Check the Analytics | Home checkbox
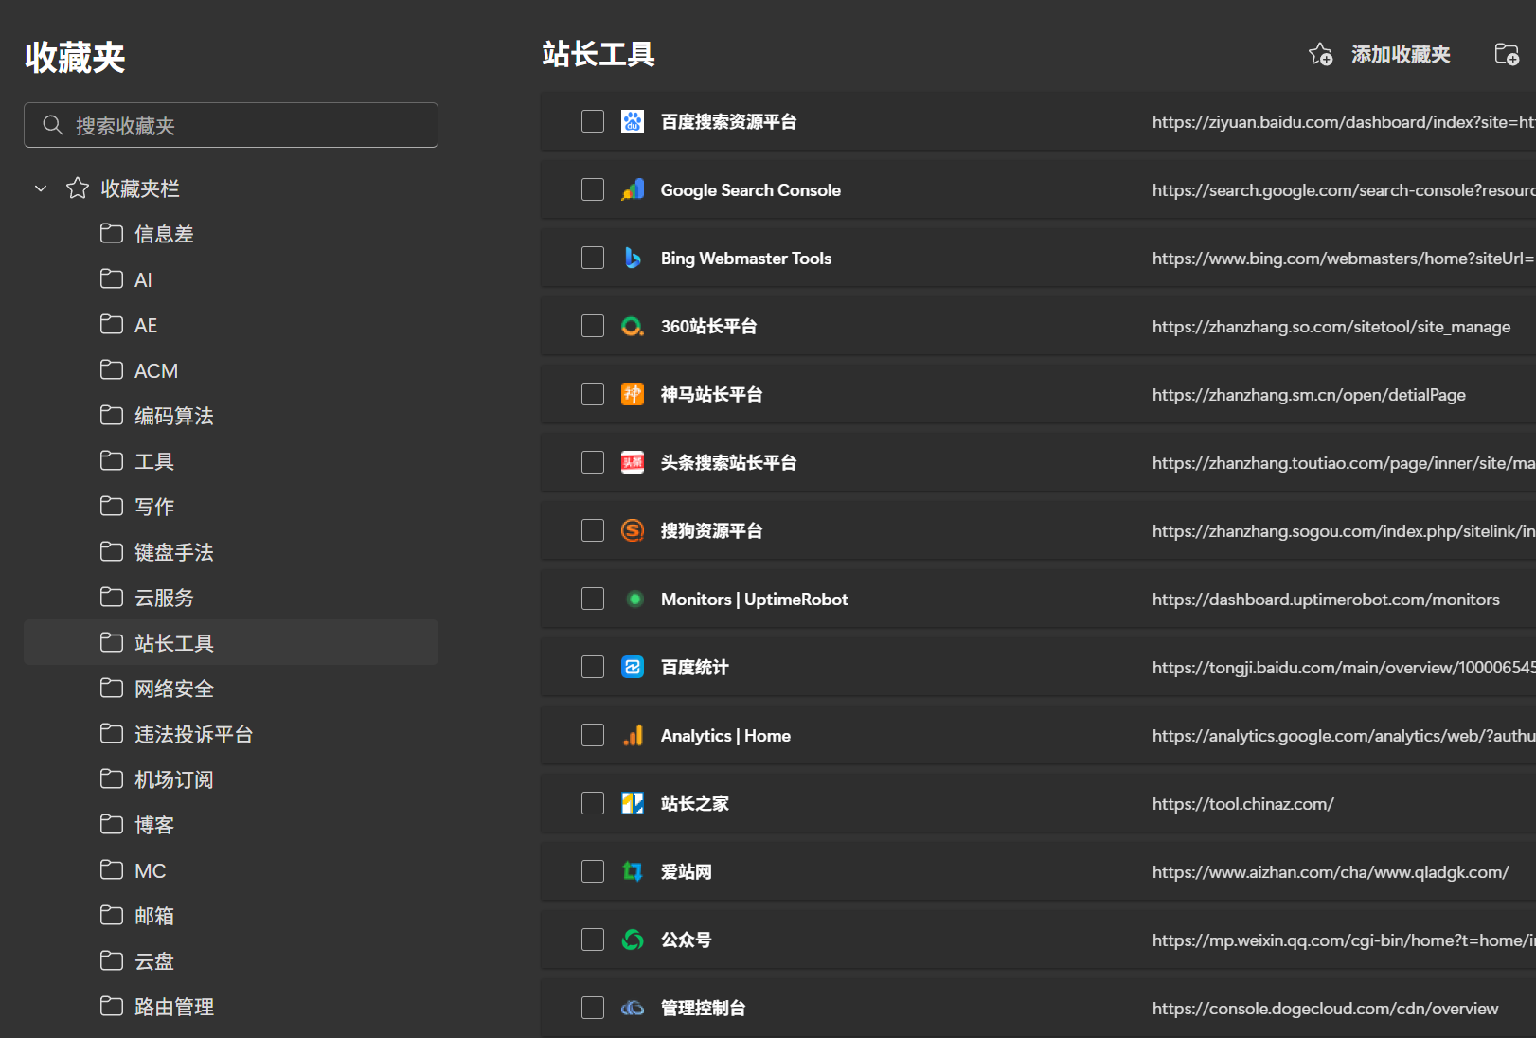The width and height of the screenshot is (1536, 1038). point(593,735)
